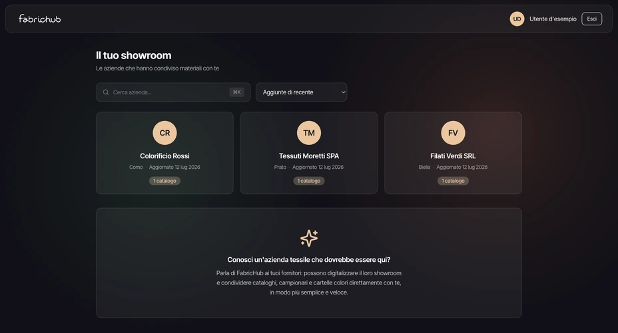This screenshot has width=618, height=333.
Task: Open the Colorificio Rossi company name
Action: click(x=164, y=156)
